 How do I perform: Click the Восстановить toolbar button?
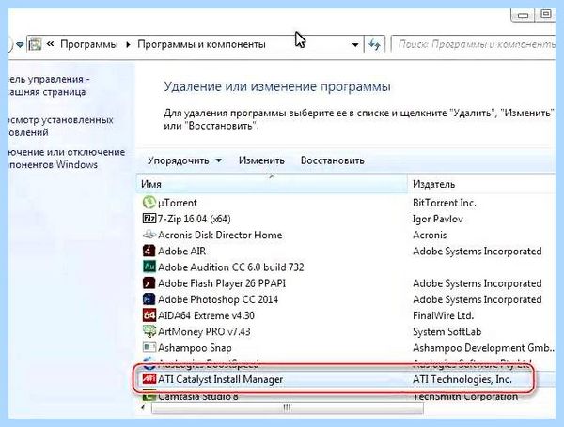coord(333,160)
